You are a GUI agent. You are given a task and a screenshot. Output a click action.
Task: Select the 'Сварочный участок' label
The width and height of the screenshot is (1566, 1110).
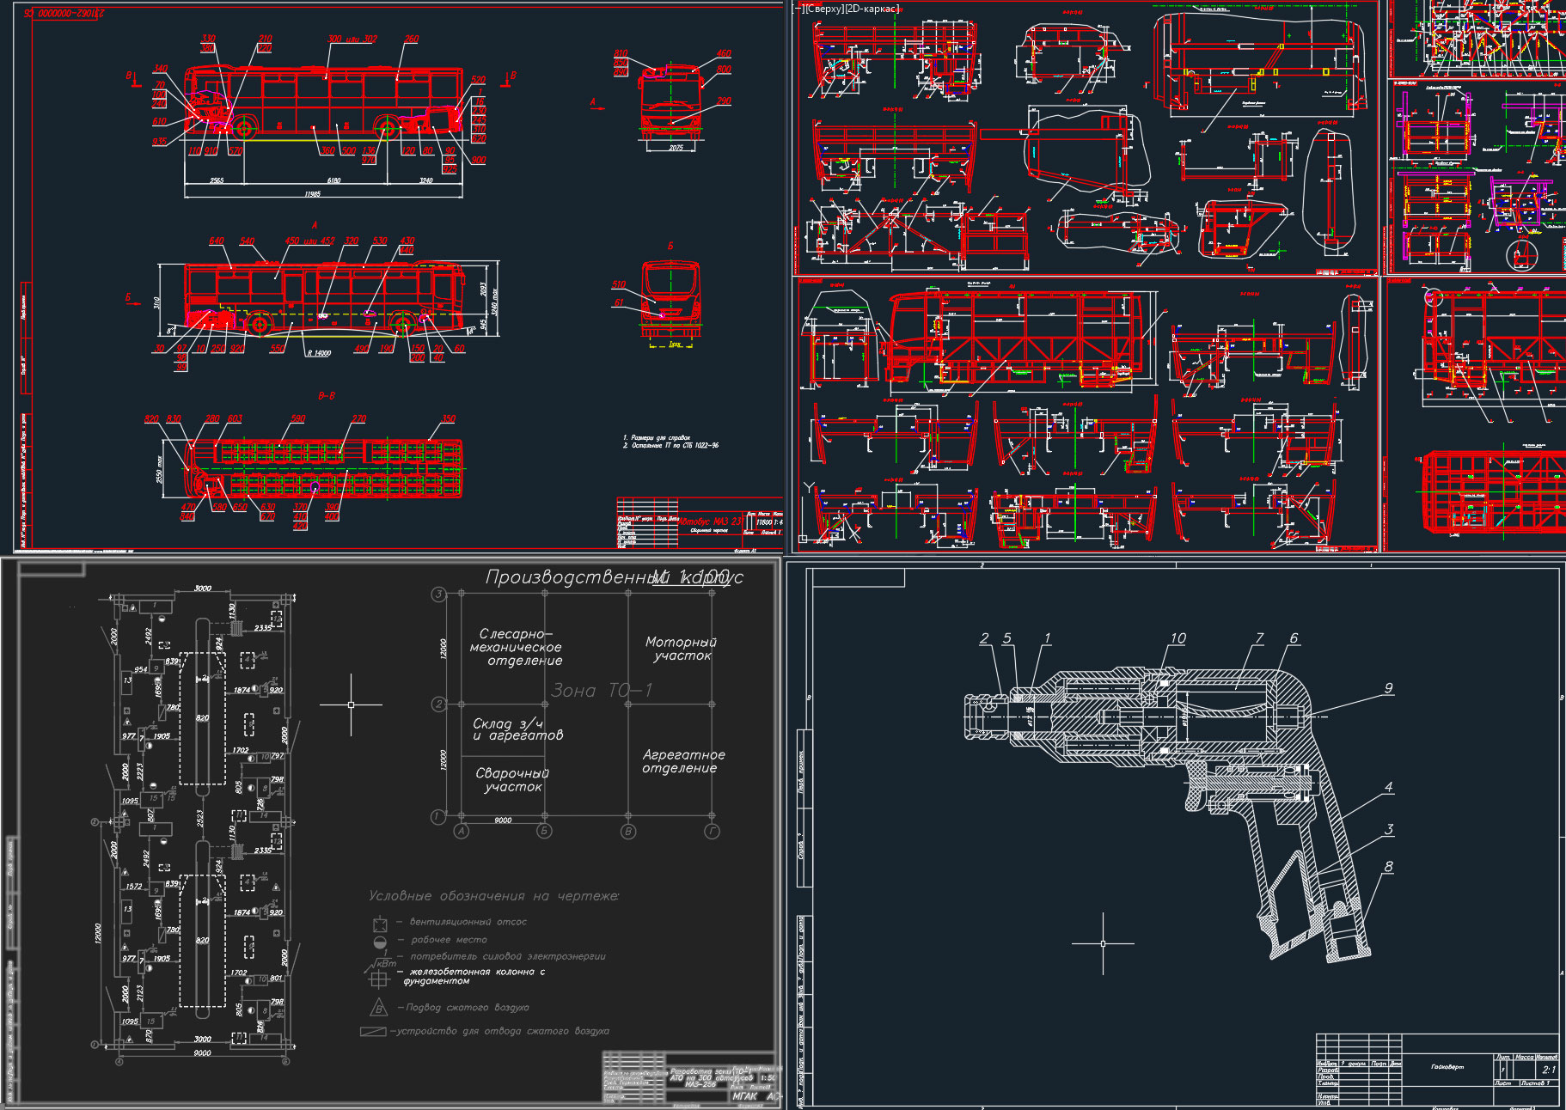point(512,779)
